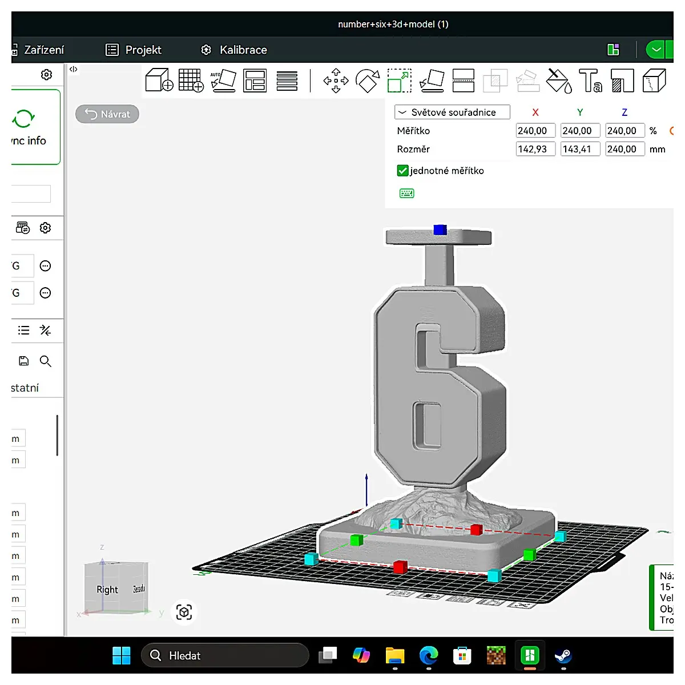Screen dimensions: 685x685
Task: Click the green tiles icon in the top bar
Action: (x=614, y=50)
